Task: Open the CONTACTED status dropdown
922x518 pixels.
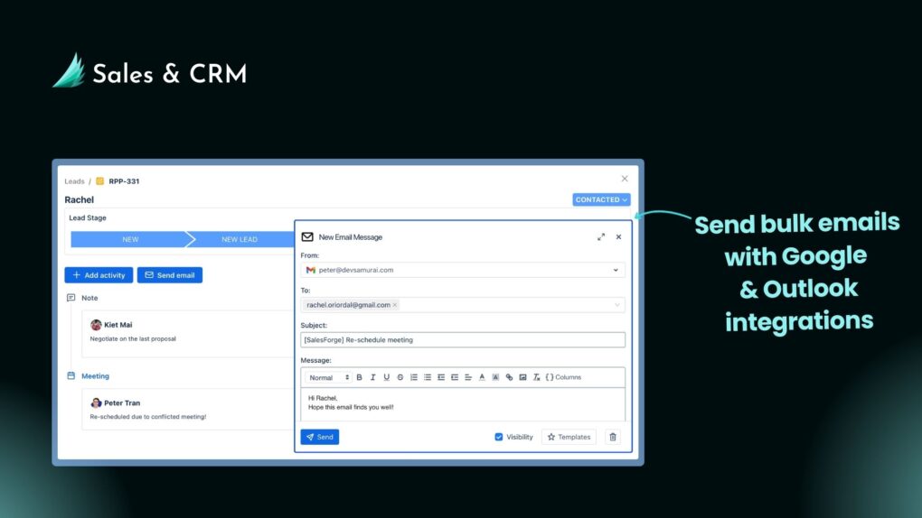Action: (601, 199)
